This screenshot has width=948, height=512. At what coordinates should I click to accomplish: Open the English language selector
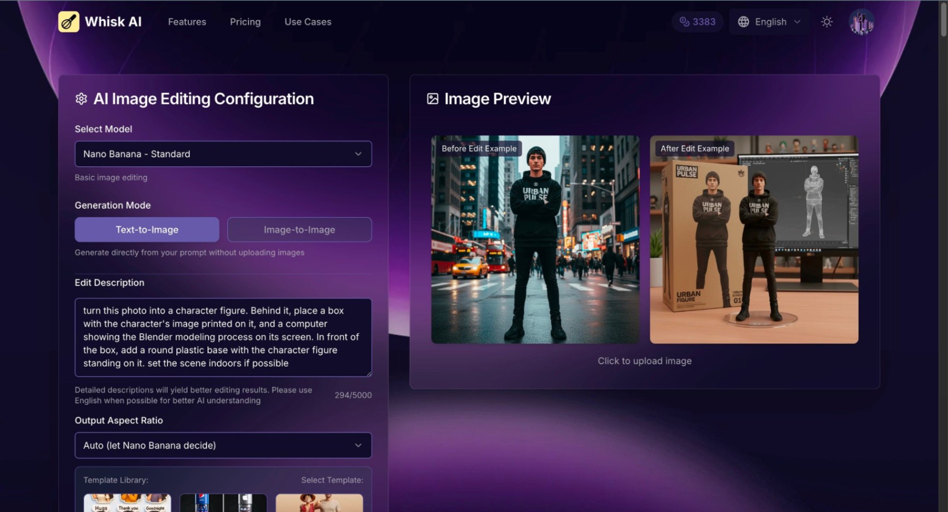tap(770, 22)
